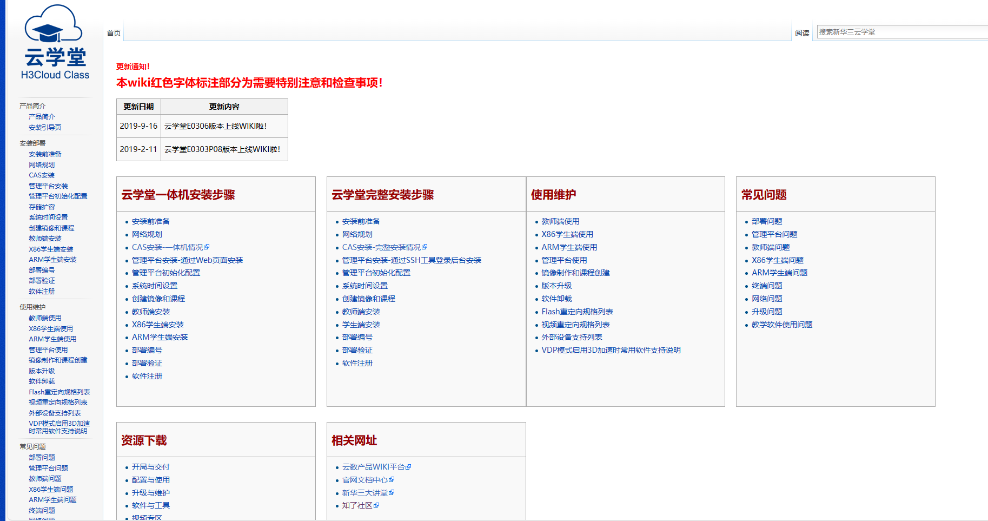Click the 2019-2-11 date cell

pyautogui.click(x=138, y=149)
